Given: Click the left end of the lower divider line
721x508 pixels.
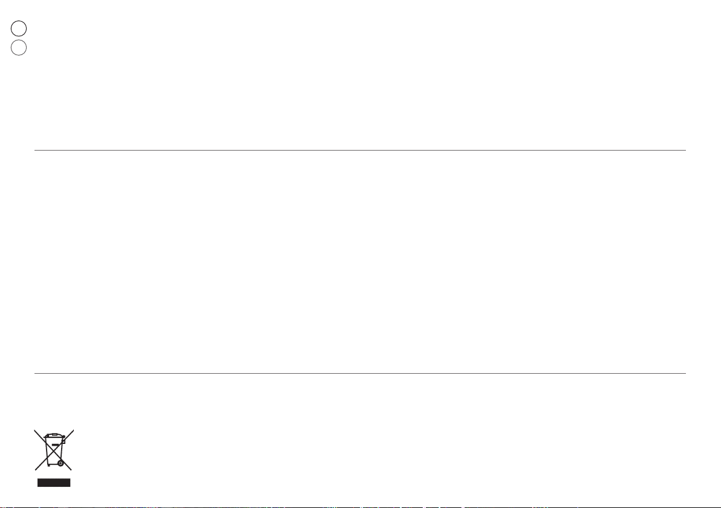Looking at the screenshot, I should [36, 373].
